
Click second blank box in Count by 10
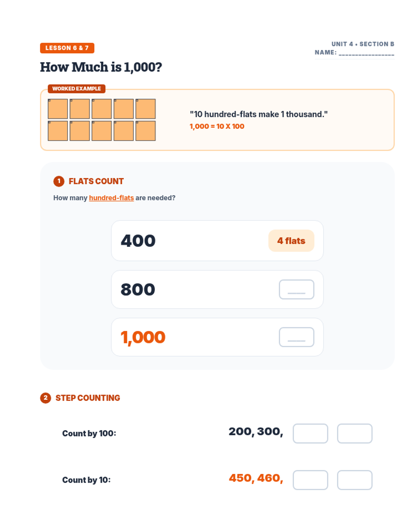click(x=354, y=480)
